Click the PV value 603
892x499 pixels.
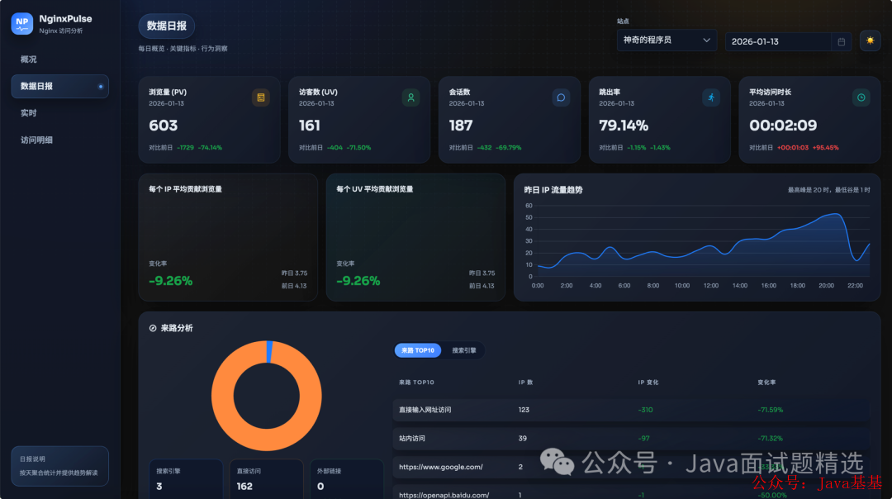tap(164, 126)
